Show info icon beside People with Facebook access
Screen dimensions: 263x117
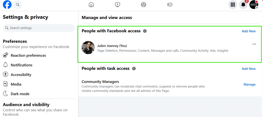click(x=145, y=31)
